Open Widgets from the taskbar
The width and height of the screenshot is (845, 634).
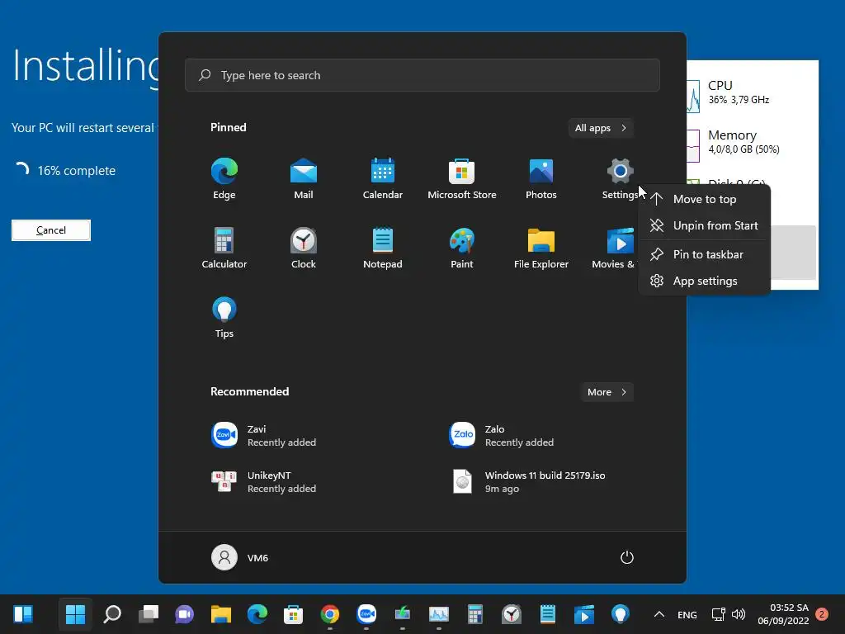click(x=23, y=614)
